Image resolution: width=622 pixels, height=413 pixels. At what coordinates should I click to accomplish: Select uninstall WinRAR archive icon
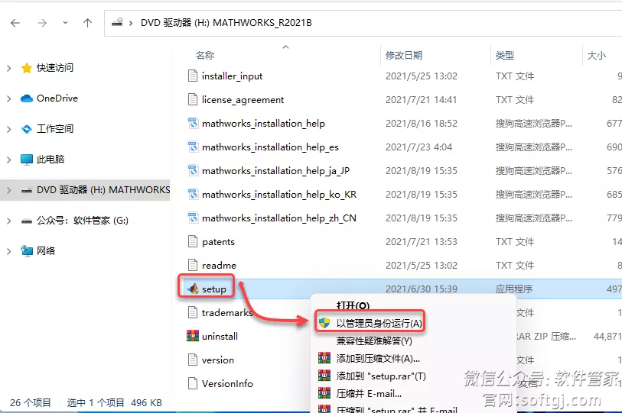coord(193,336)
